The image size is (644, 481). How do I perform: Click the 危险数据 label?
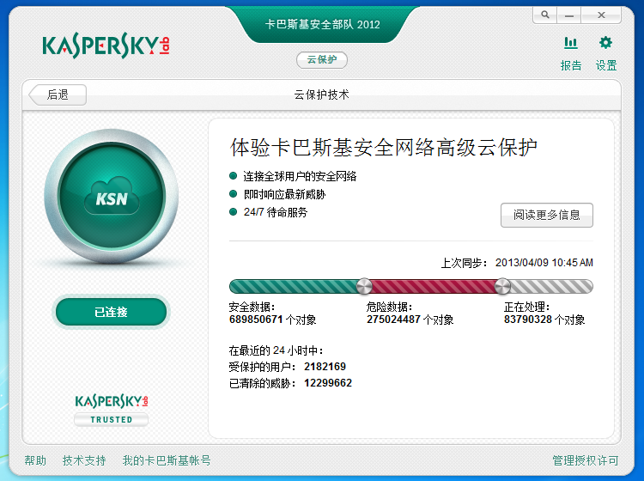point(389,307)
